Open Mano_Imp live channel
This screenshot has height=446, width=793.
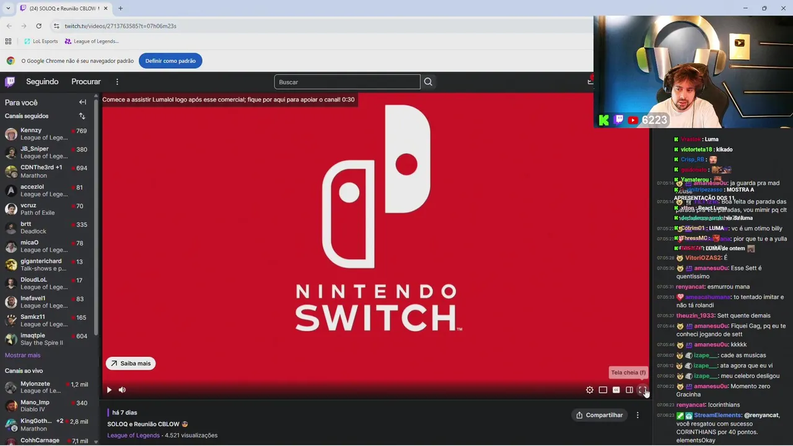click(48, 406)
